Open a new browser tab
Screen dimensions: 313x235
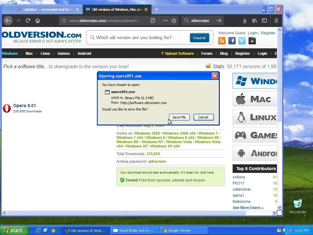(156, 9)
